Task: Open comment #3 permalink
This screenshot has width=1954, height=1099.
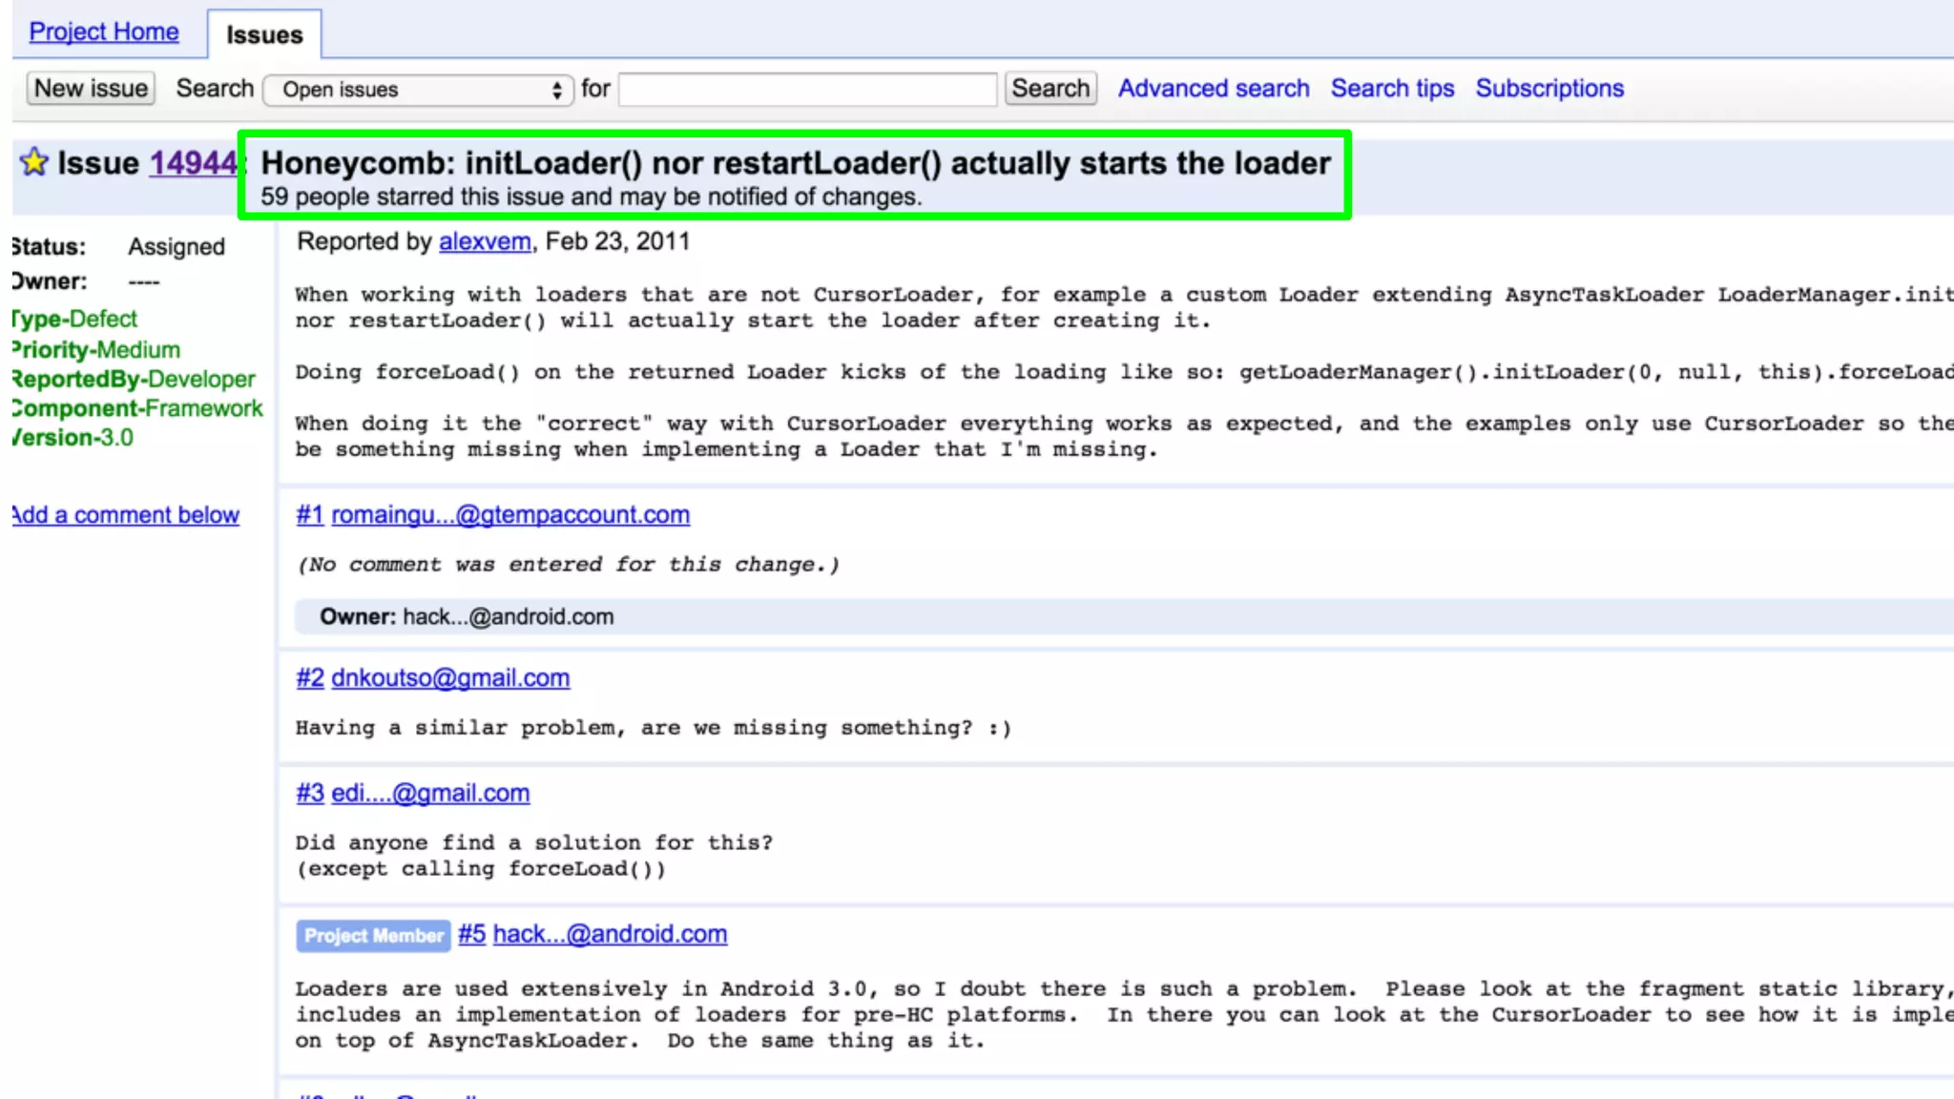Action: coord(309,794)
